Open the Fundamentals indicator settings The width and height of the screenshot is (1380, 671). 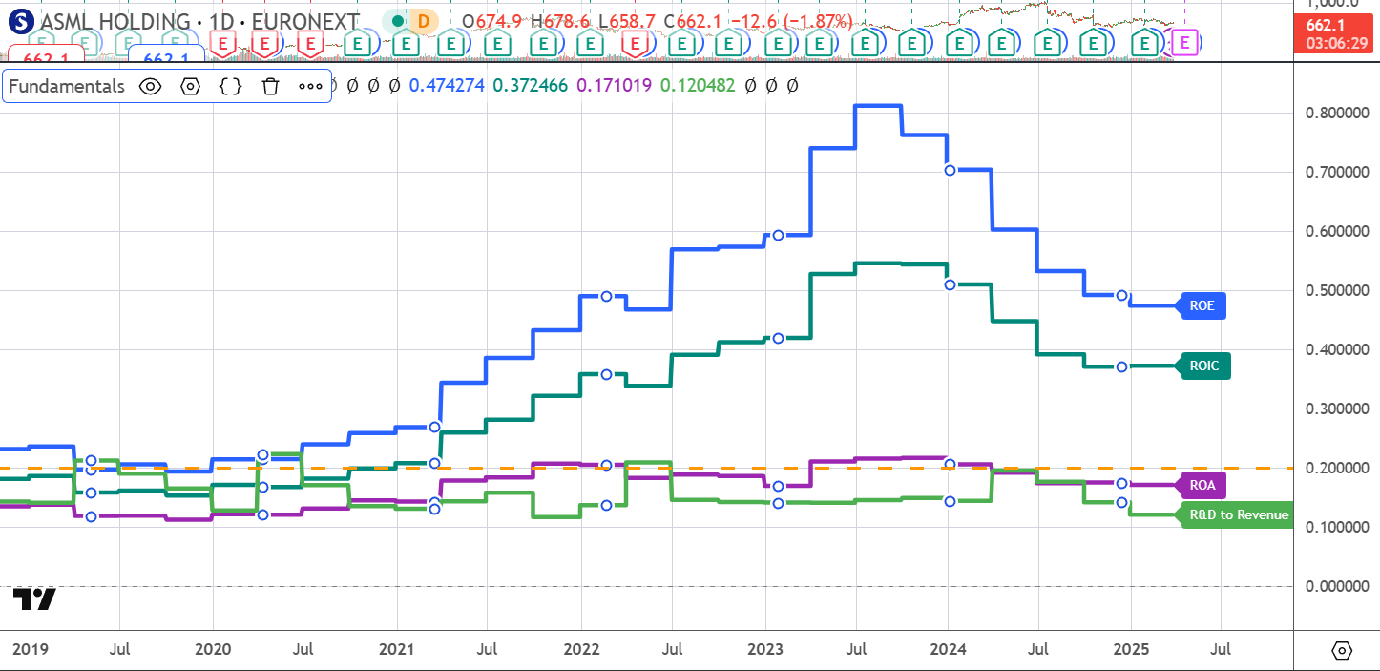190,86
